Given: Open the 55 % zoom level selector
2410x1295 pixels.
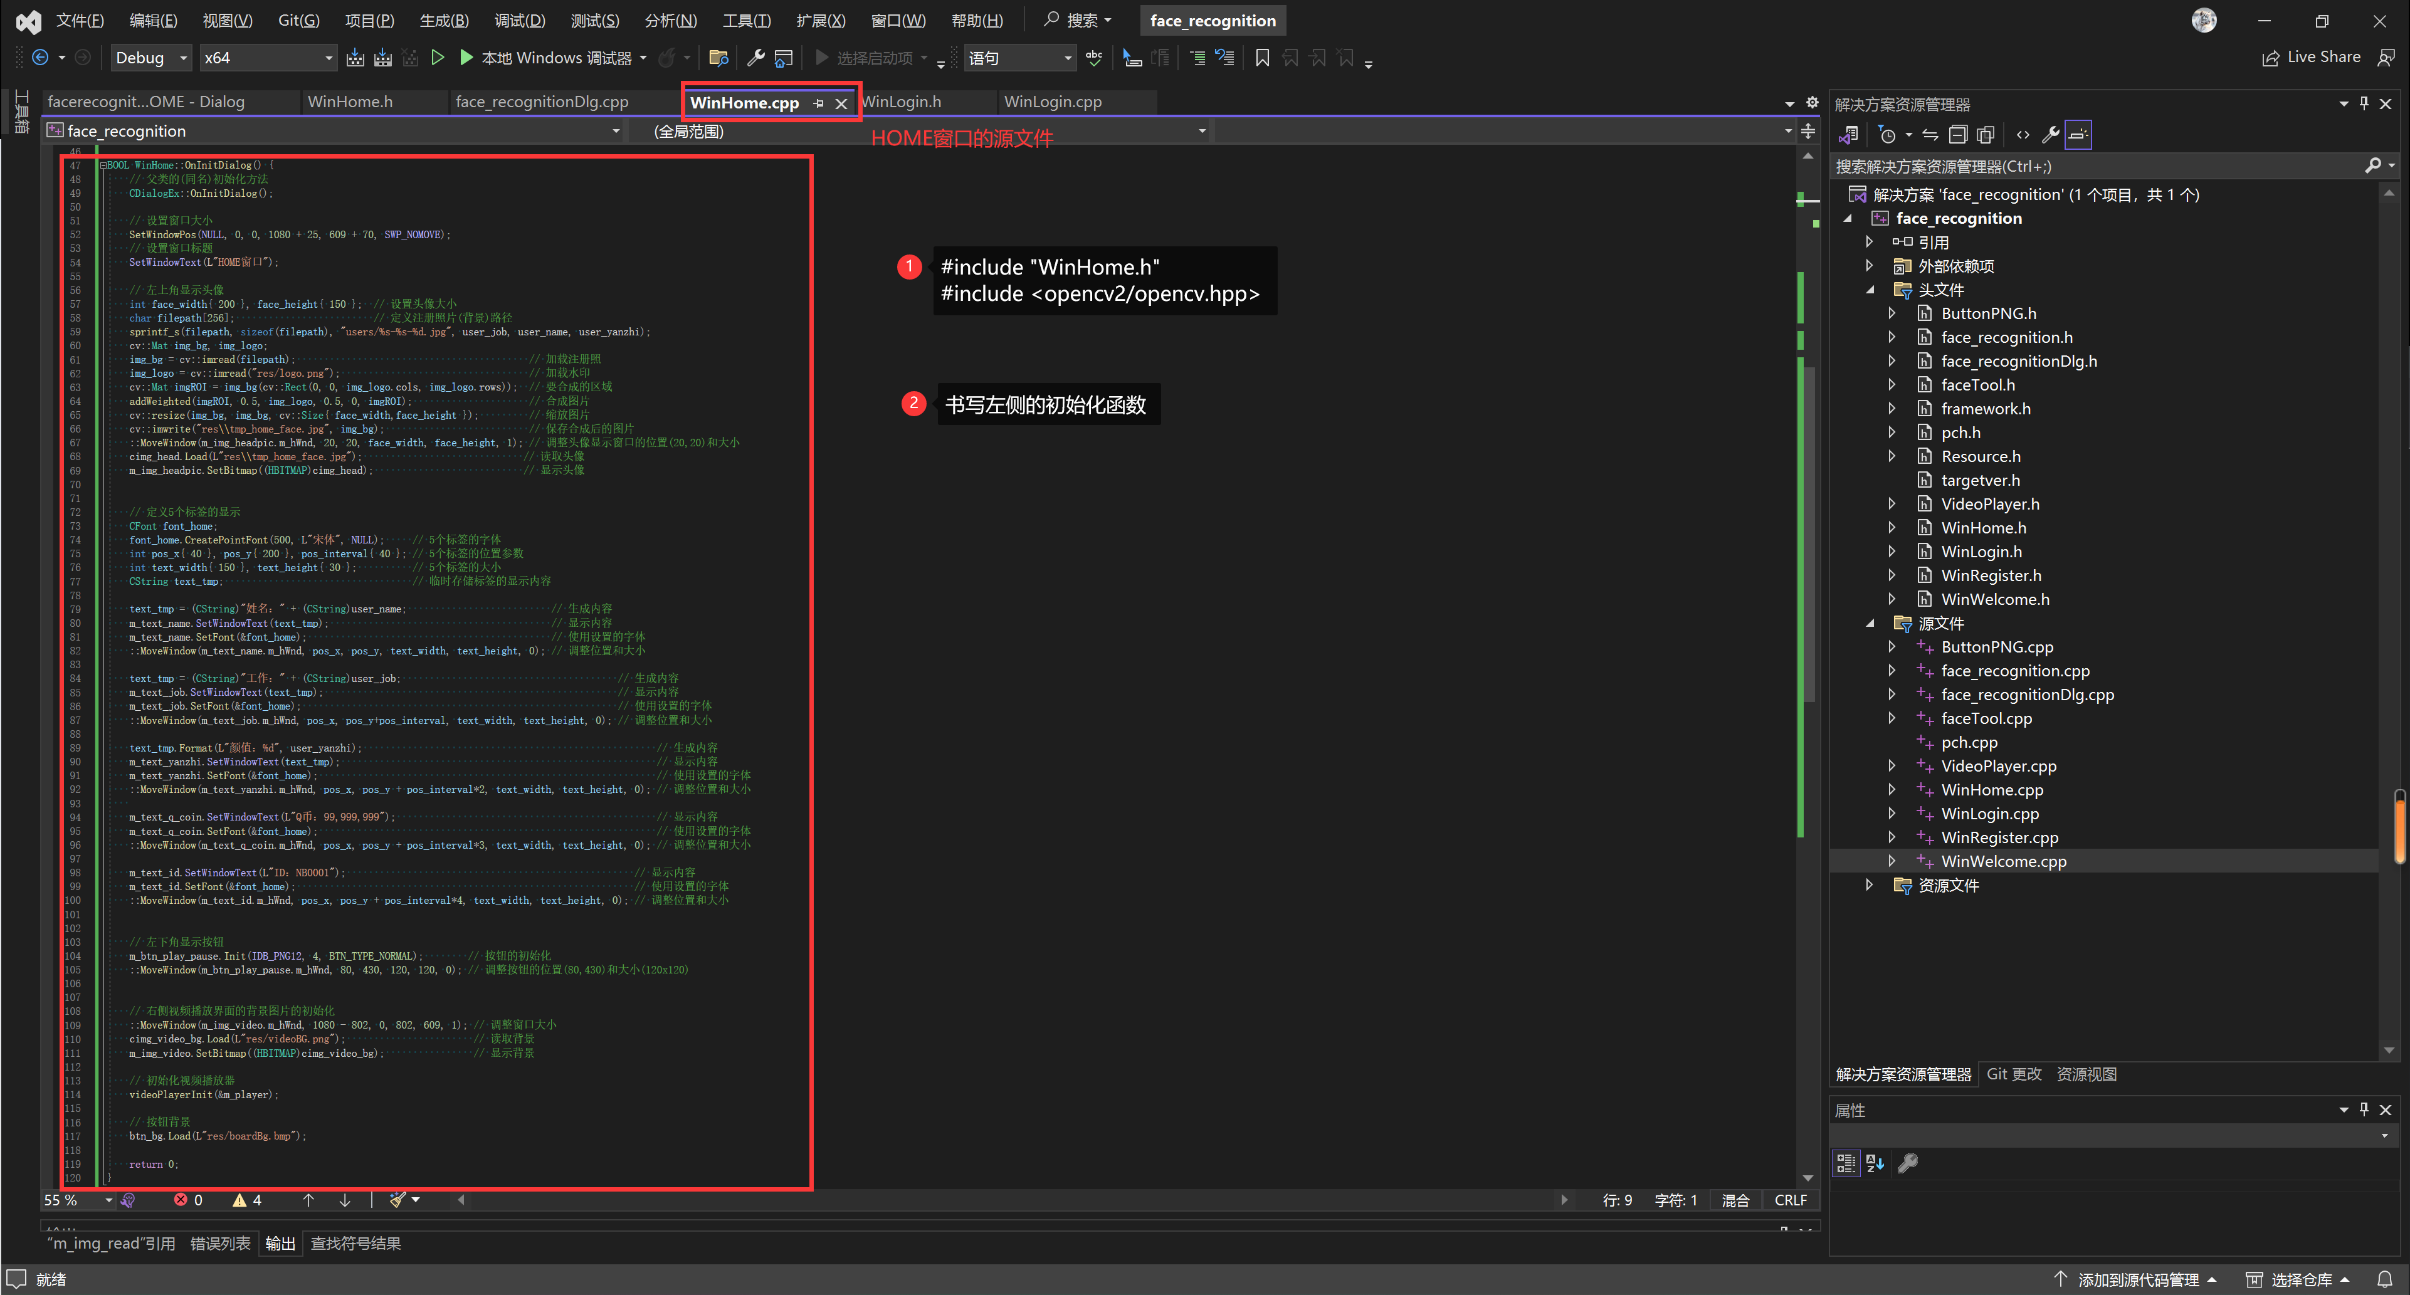Looking at the screenshot, I should tap(108, 1200).
